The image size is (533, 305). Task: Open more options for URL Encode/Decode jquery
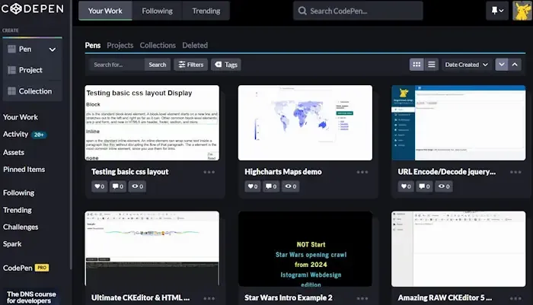515,172
